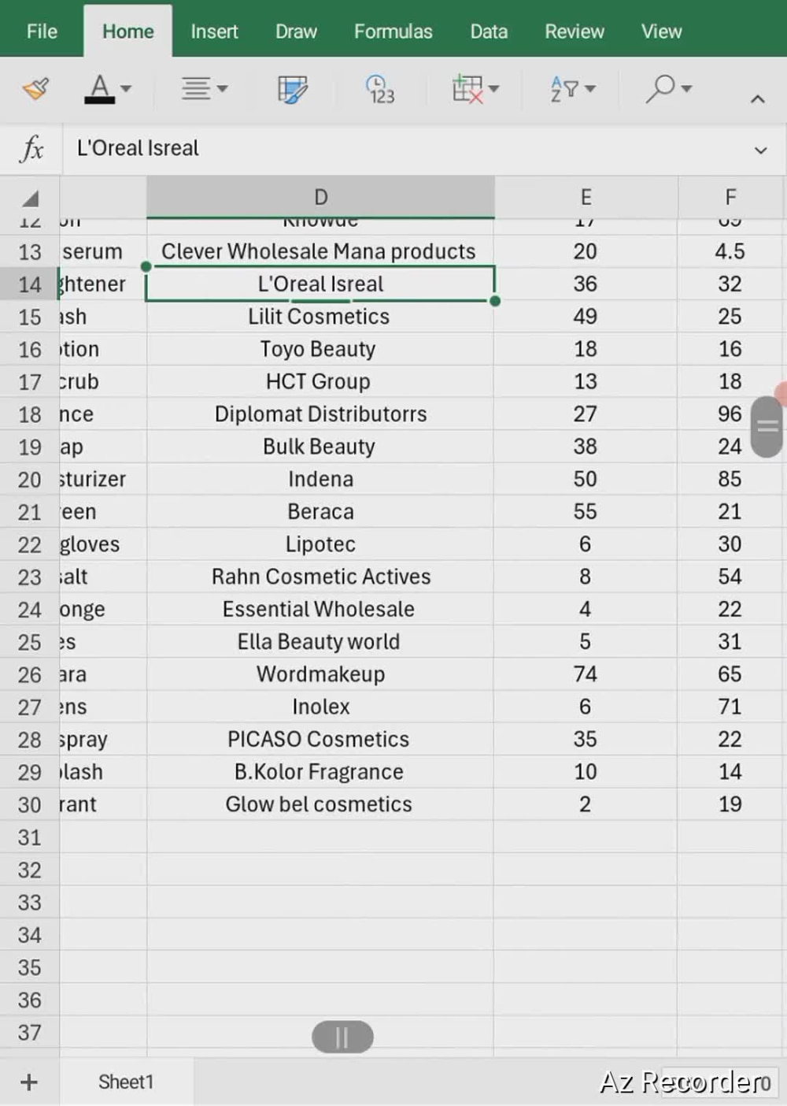Select column F header

pyautogui.click(x=730, y=197)
